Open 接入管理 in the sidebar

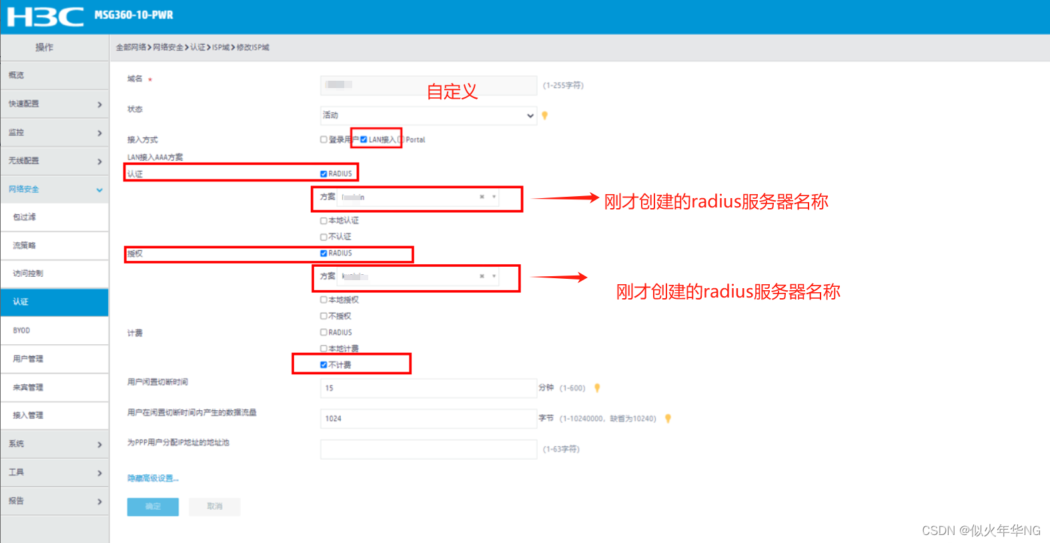coord(55,416)
